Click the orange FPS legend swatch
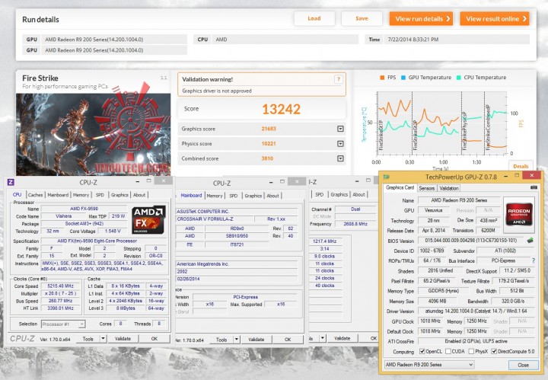This screenshot has height=380, width=548. (382, 78)
